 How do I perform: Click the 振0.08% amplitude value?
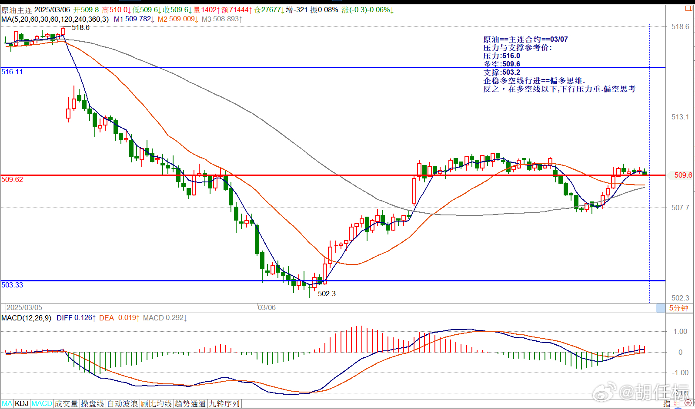click(x=324, y=10)
